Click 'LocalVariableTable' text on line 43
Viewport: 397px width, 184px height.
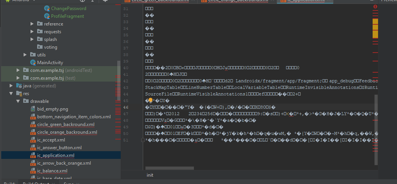click(x=256, y=87)
